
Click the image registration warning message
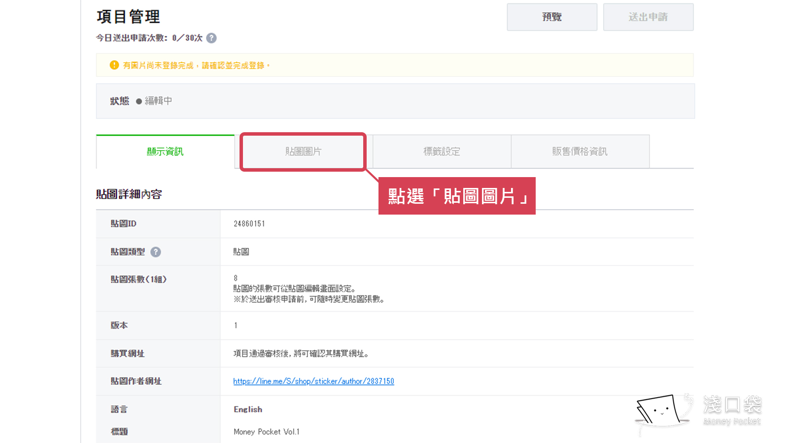tap(196, 66)
